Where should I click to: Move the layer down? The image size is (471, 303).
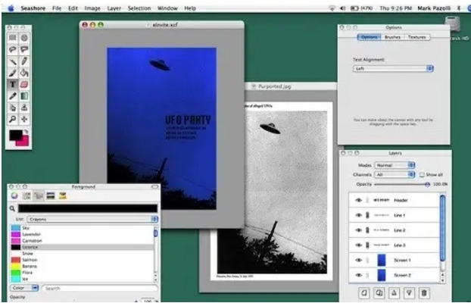tap(409, 293)
